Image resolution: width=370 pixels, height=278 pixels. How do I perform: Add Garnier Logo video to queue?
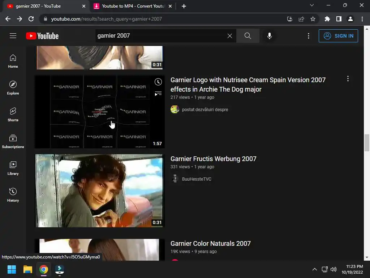[158, 94]
